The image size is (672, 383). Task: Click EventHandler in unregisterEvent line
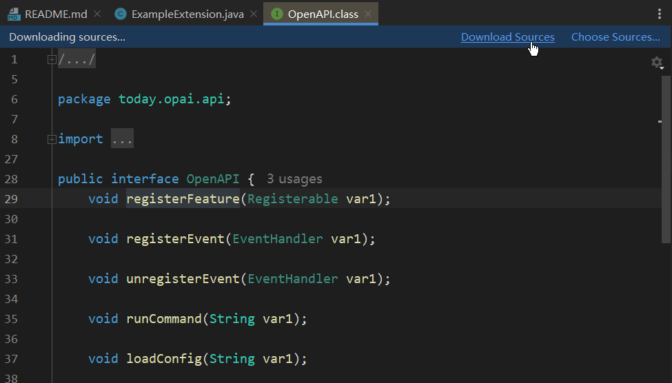point(293,279)
